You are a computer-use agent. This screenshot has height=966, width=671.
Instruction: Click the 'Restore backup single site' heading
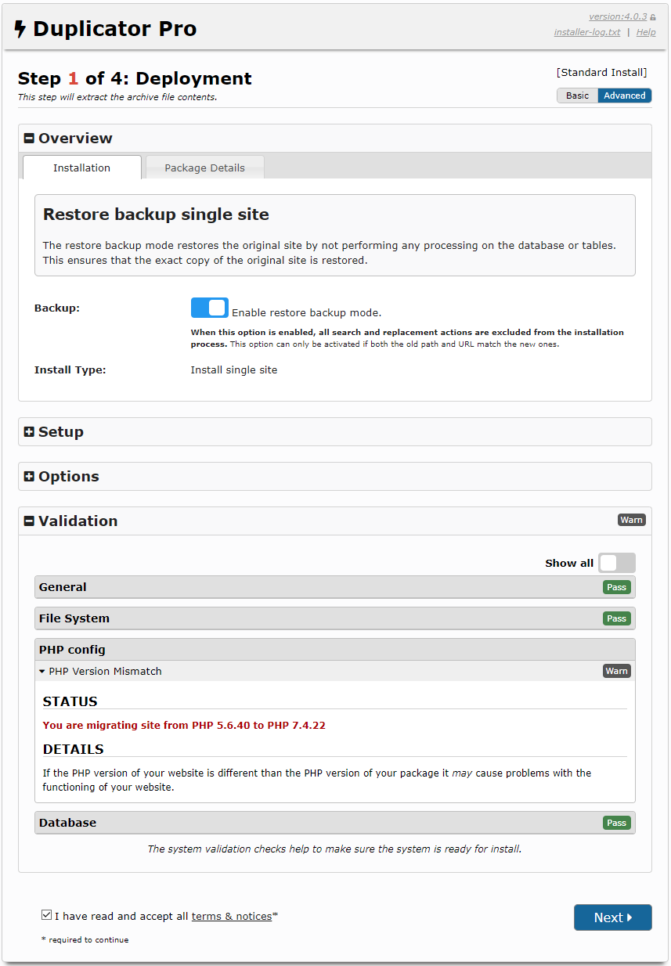click(156, 214)
